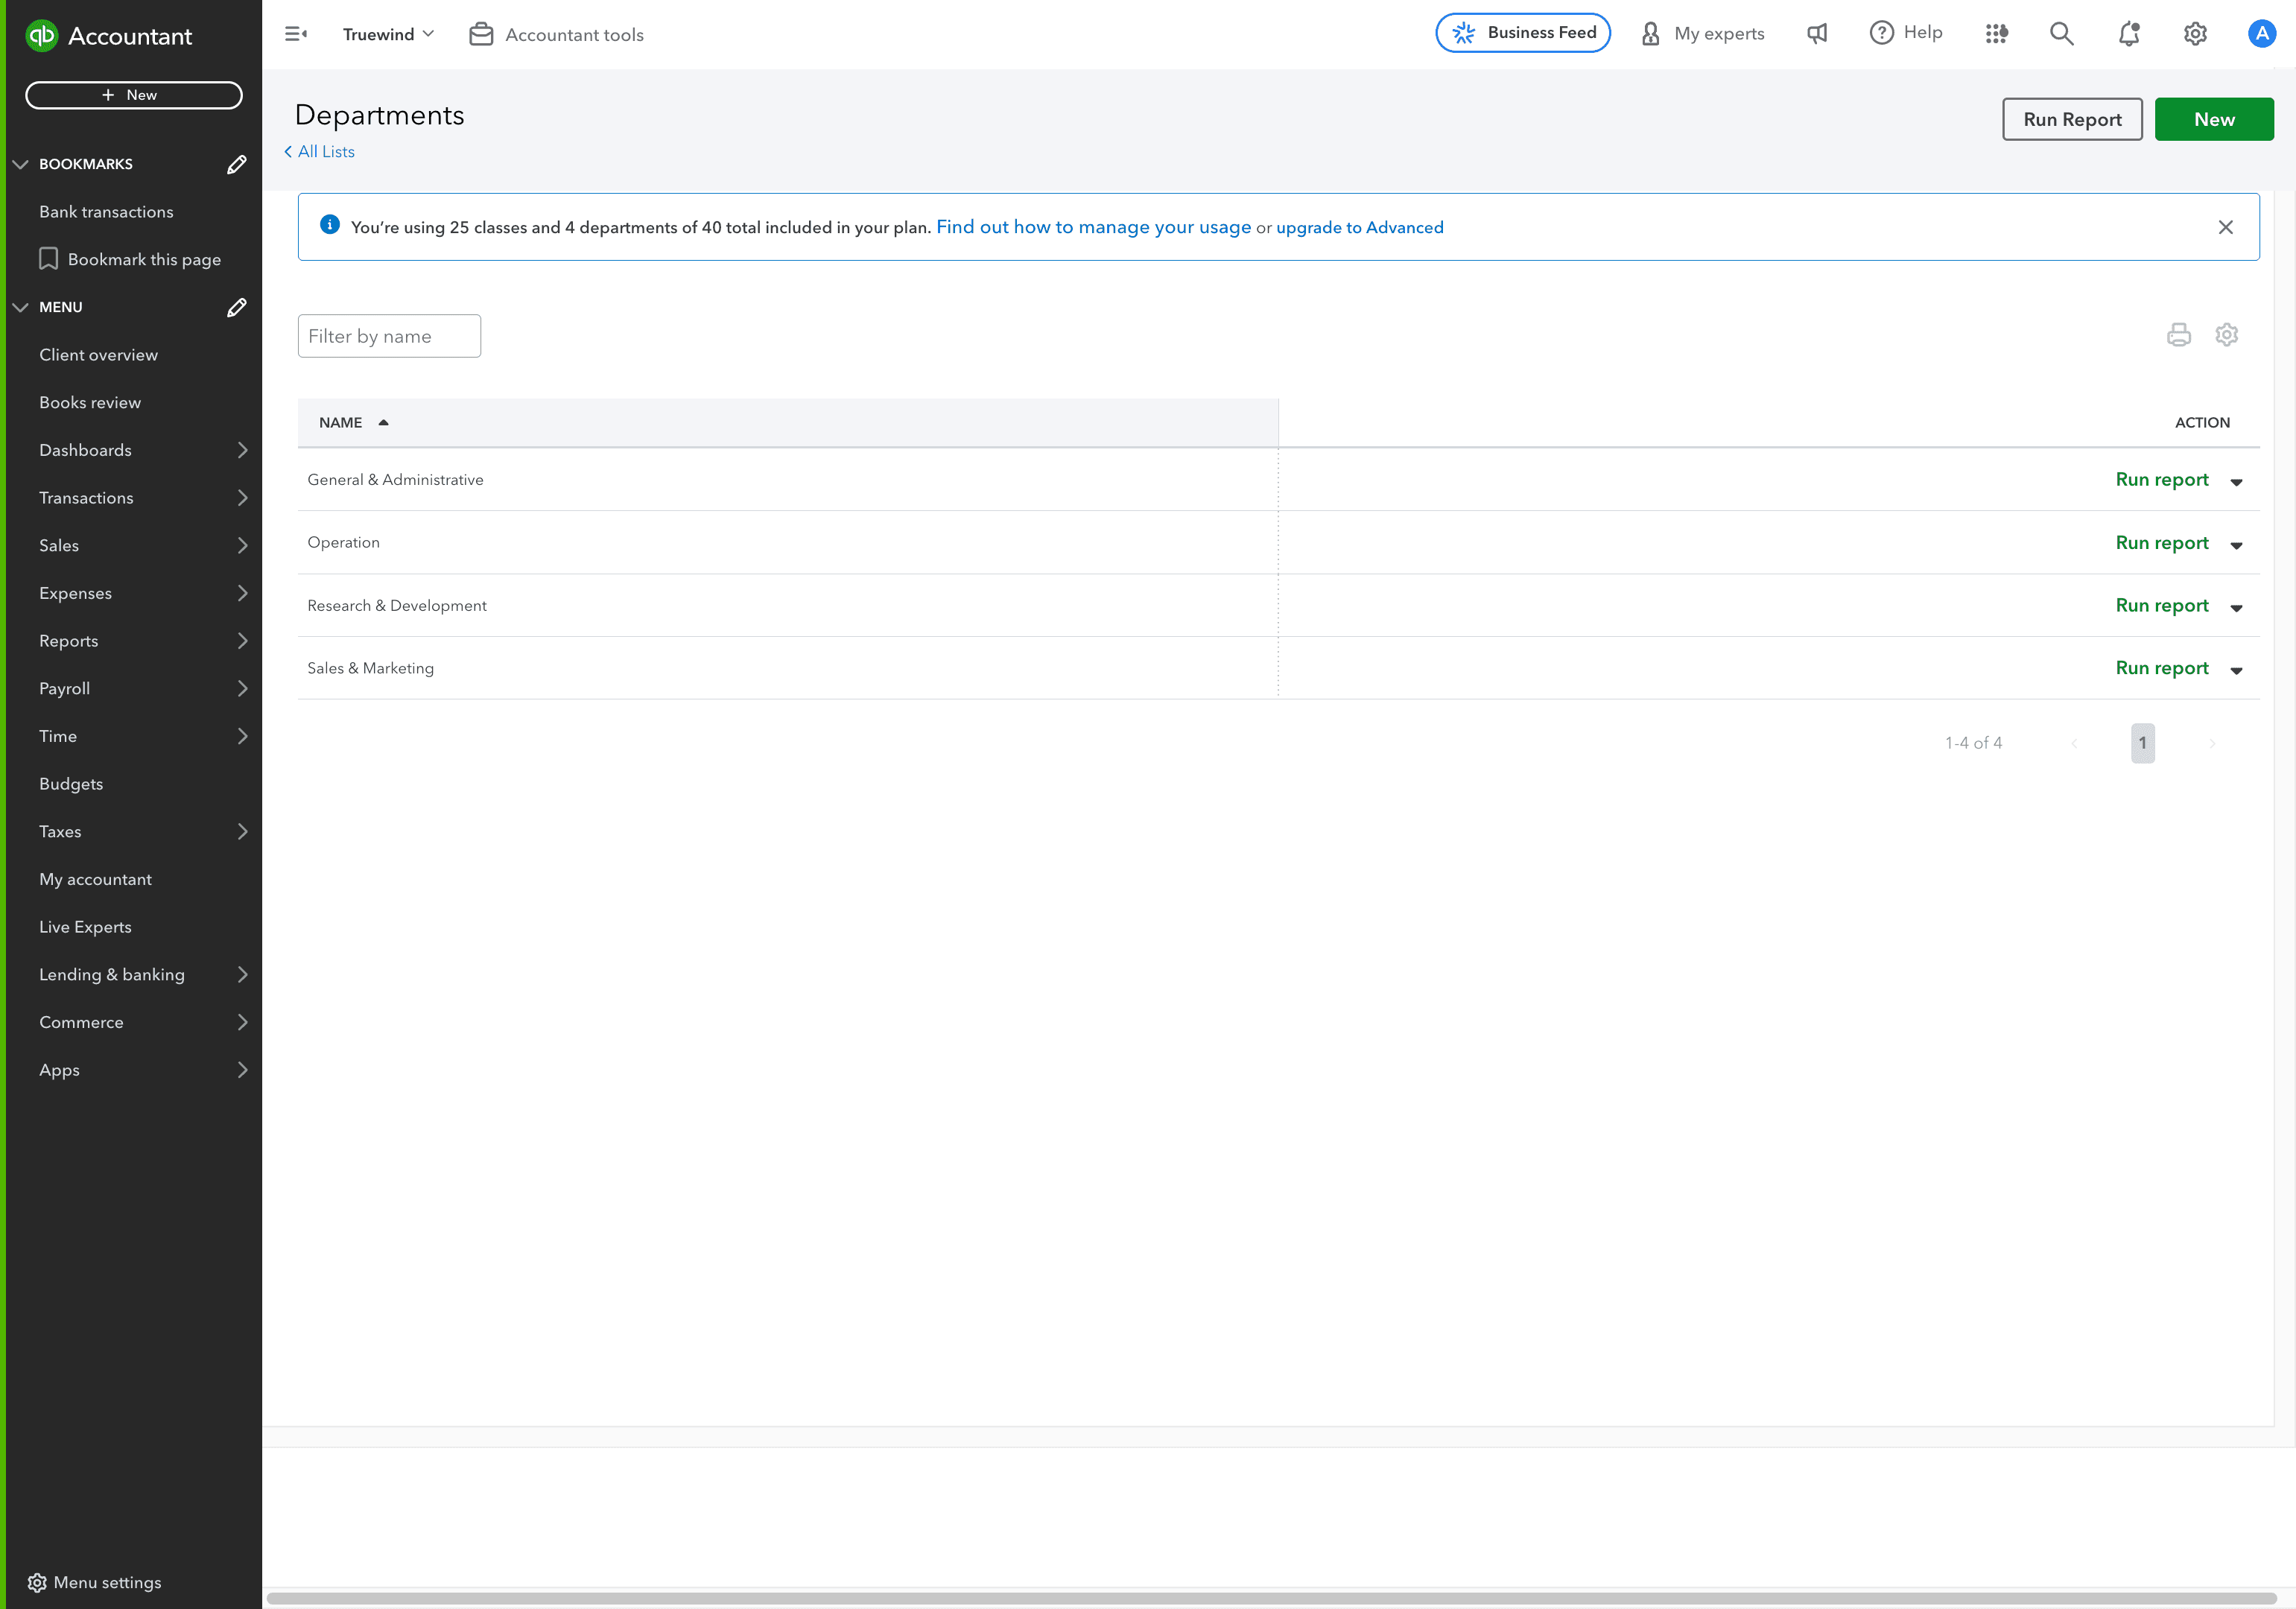Click the Filter by name field
Image resolution: width=2296 pixels, height=1609 pixels.
pos(389,335)
